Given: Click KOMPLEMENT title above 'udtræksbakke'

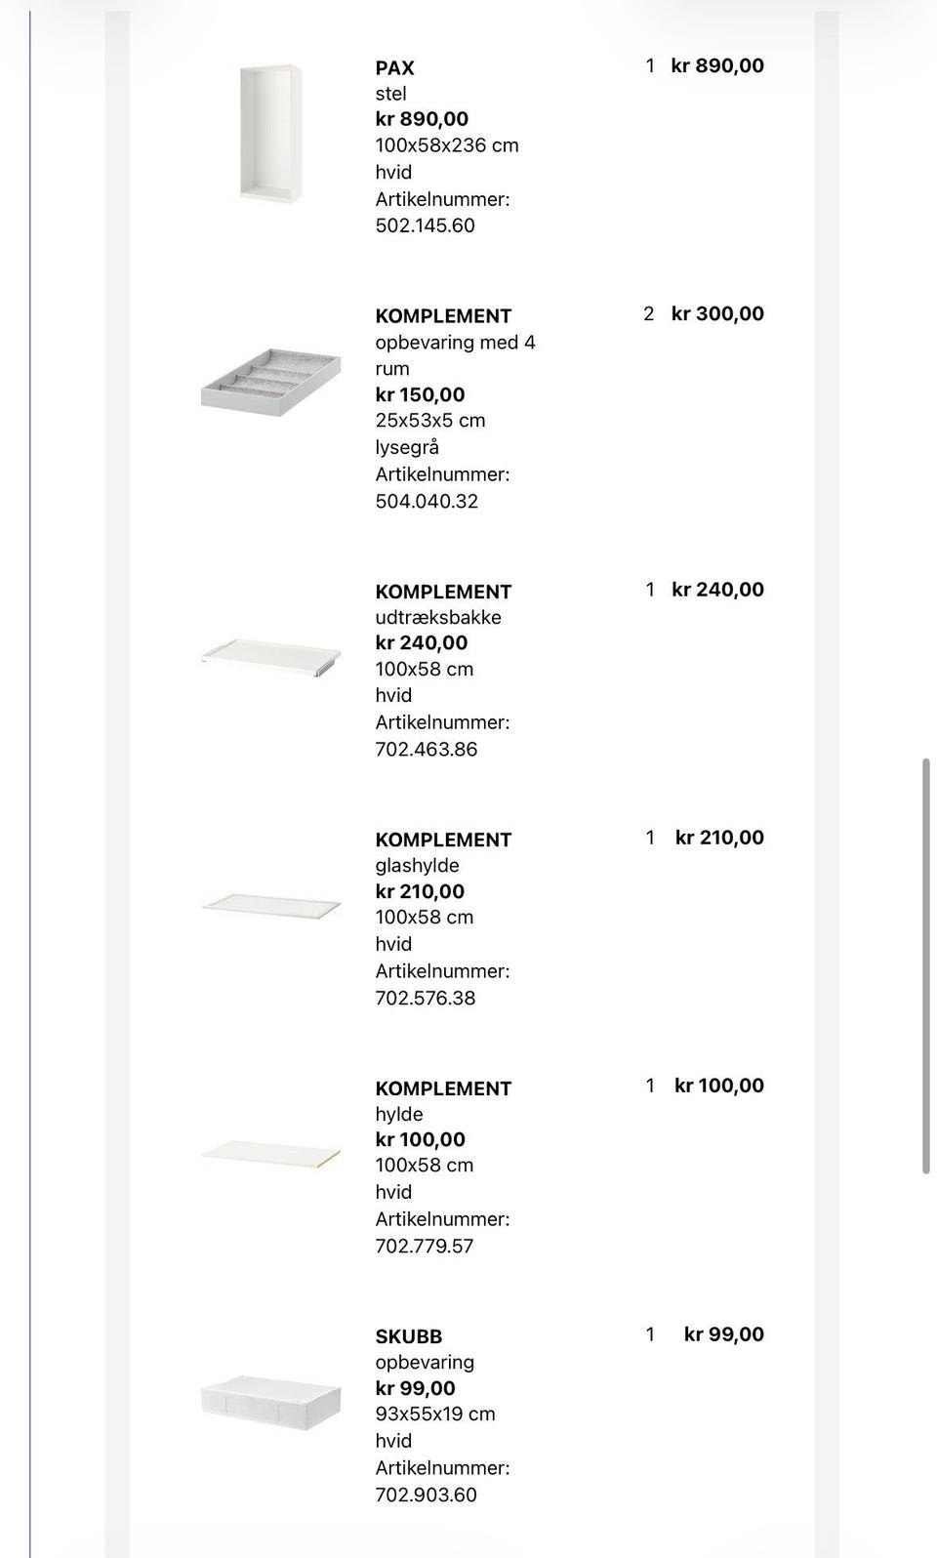Looking at the screenshot, I should point(443,592).
